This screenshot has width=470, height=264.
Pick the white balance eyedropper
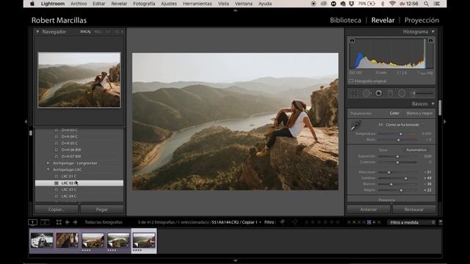pyautogui.click(x=355, y=125)
